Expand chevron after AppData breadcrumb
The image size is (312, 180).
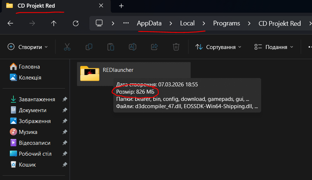click(171, 24)
